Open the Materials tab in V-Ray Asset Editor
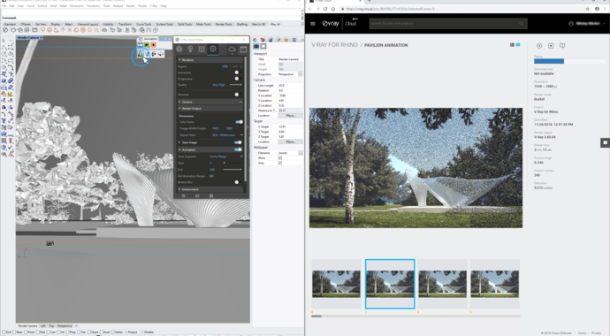The width and height of the screenshot is (610, 336). (x=179, y=49)
